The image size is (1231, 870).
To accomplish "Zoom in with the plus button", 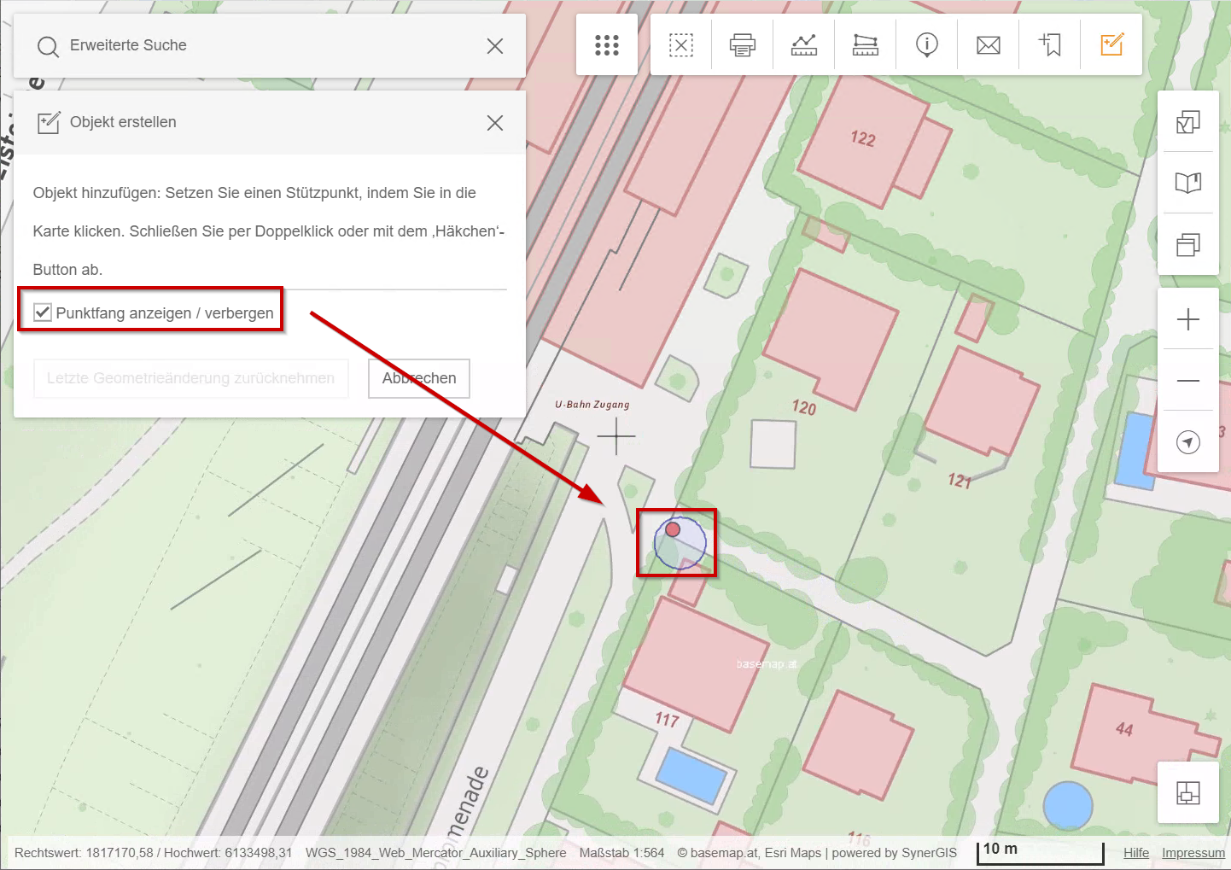I will click(x=1187, y=319).
